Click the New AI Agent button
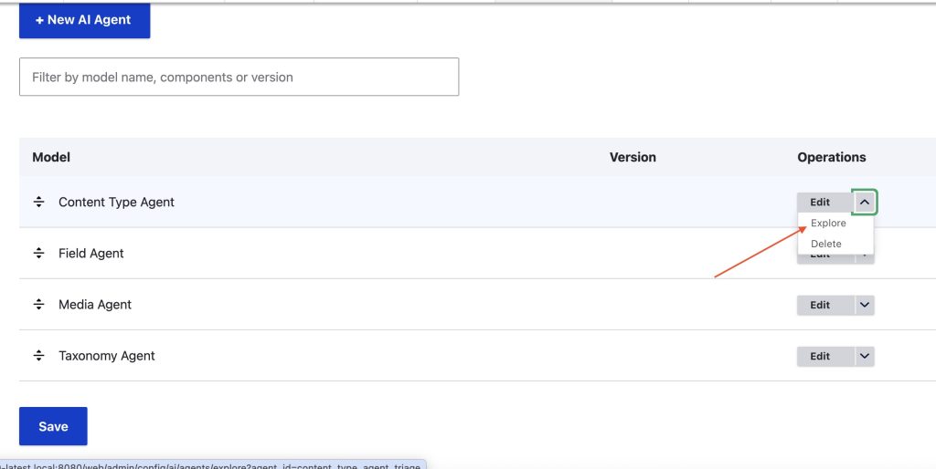936x469 pixels. click(84, 20)
